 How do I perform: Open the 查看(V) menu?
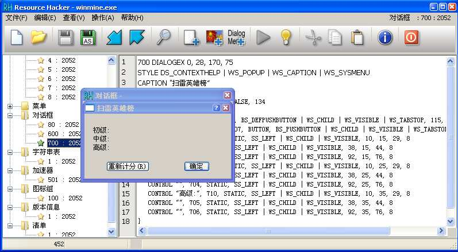coord(74,18)
